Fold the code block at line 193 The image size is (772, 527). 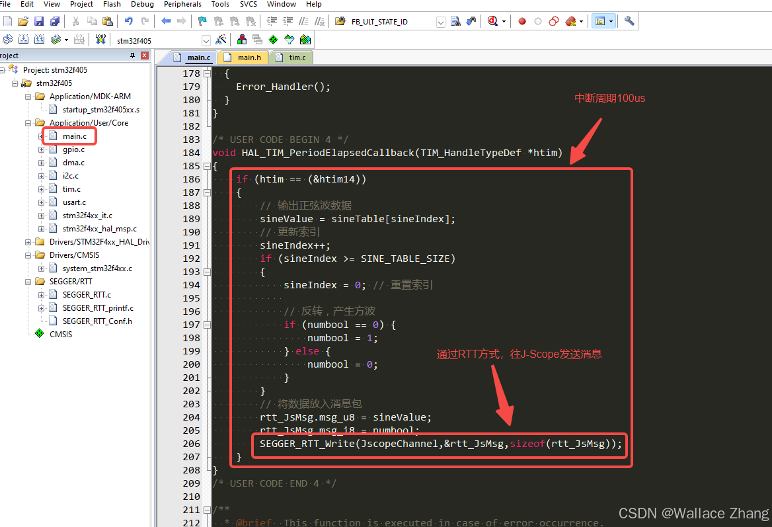tap(208, 272)
